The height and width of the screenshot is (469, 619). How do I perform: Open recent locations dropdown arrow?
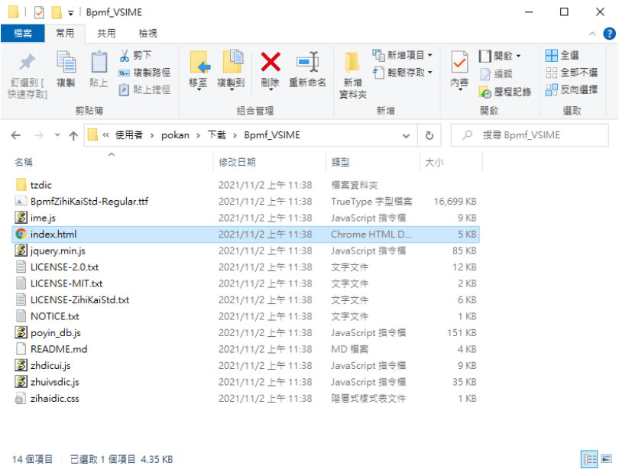coord(57,135)
